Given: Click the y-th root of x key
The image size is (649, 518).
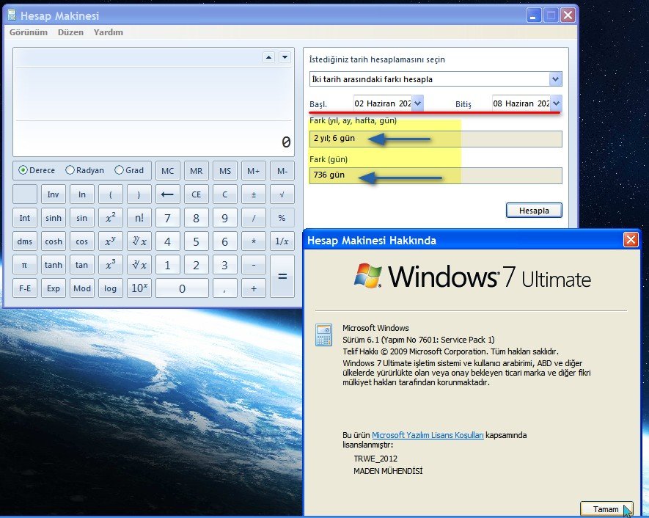Looking at the screenshot, I should point(139,241).
